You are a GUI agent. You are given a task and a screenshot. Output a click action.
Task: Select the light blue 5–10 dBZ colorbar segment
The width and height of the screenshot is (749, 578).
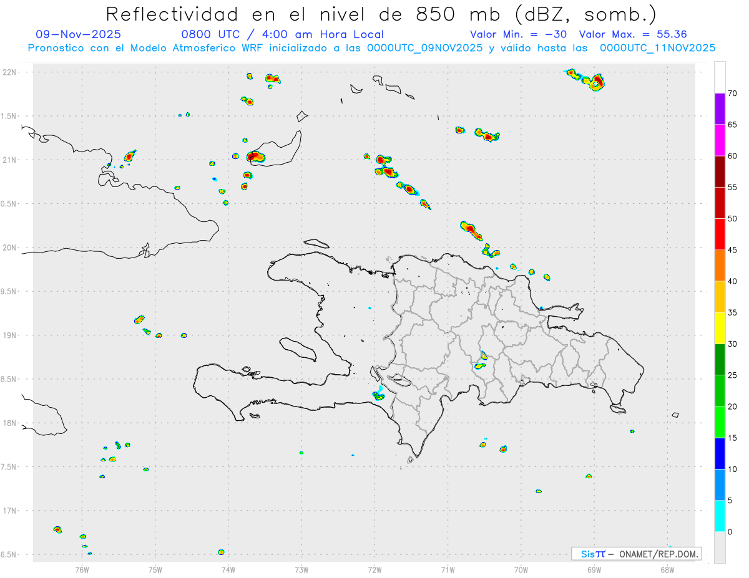pyautogui.click(x=720, y=484)
